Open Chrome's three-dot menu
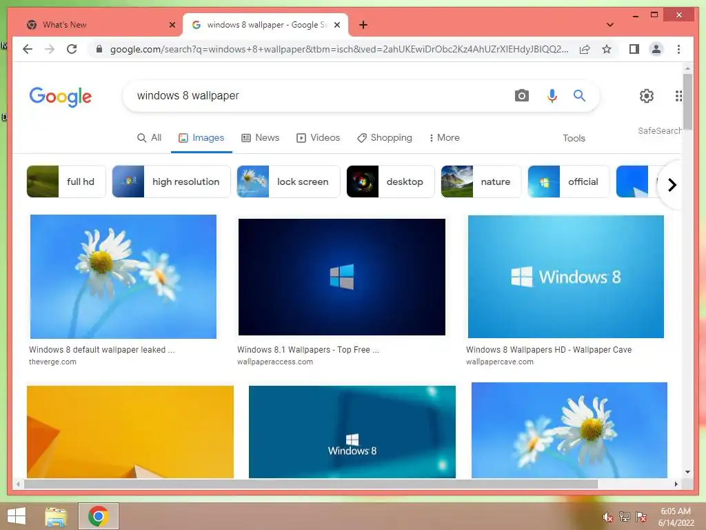 [x=678, y=49]
